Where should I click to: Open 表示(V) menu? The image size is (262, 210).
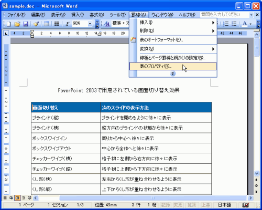pos(58,15)
